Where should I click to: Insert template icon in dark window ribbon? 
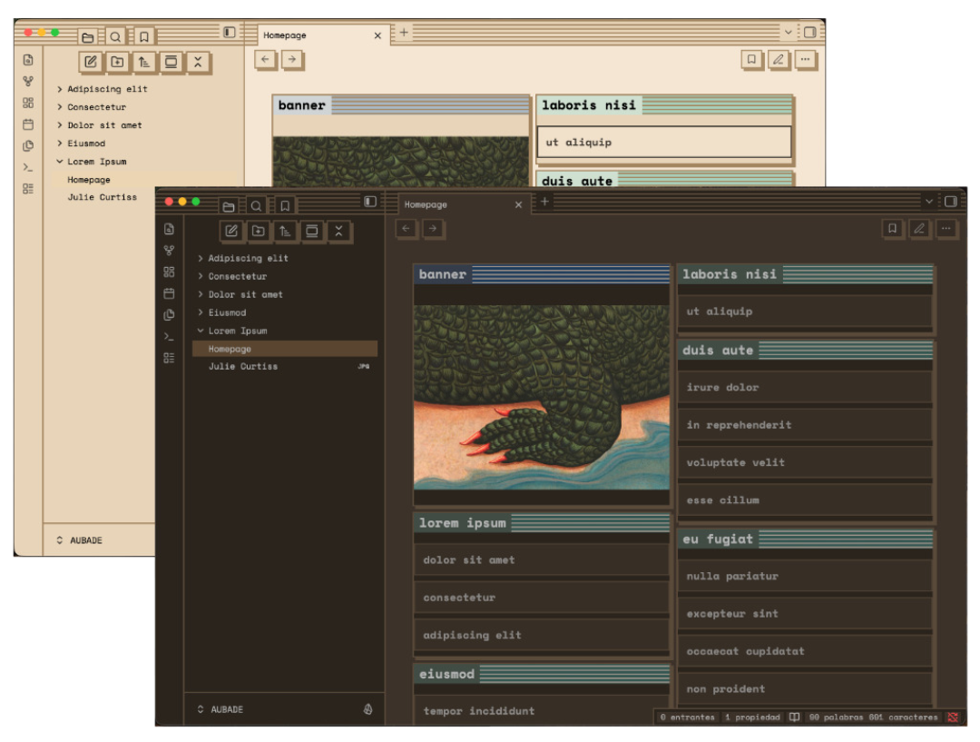pyautogui.click(x=169, y=315)
